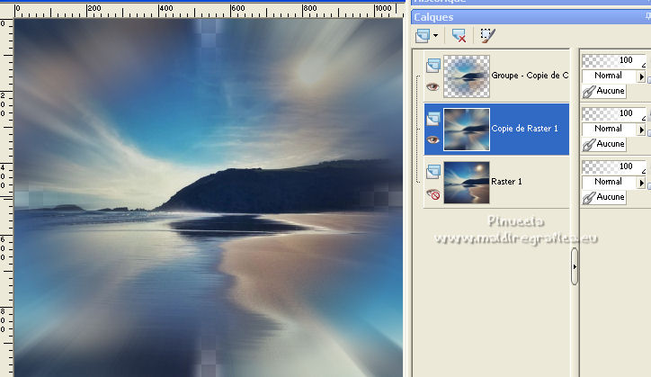This screenshot has width=651, height=377.
Task: Click blend mode arrow for Raster 1 layer
Action: point(641,183)
